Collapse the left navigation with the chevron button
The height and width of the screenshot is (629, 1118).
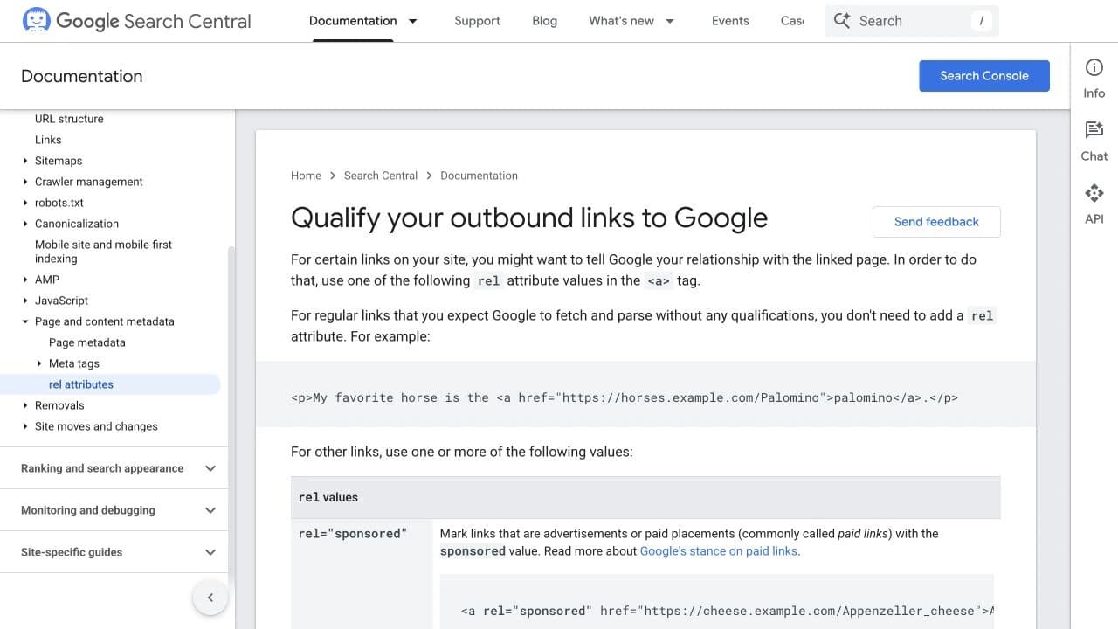point(210,598)
